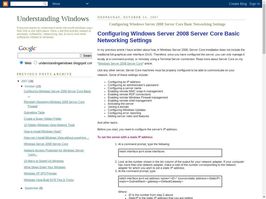Click the scrollbar down arrow
The image size is (266, 199).
(x=264, y=197)
